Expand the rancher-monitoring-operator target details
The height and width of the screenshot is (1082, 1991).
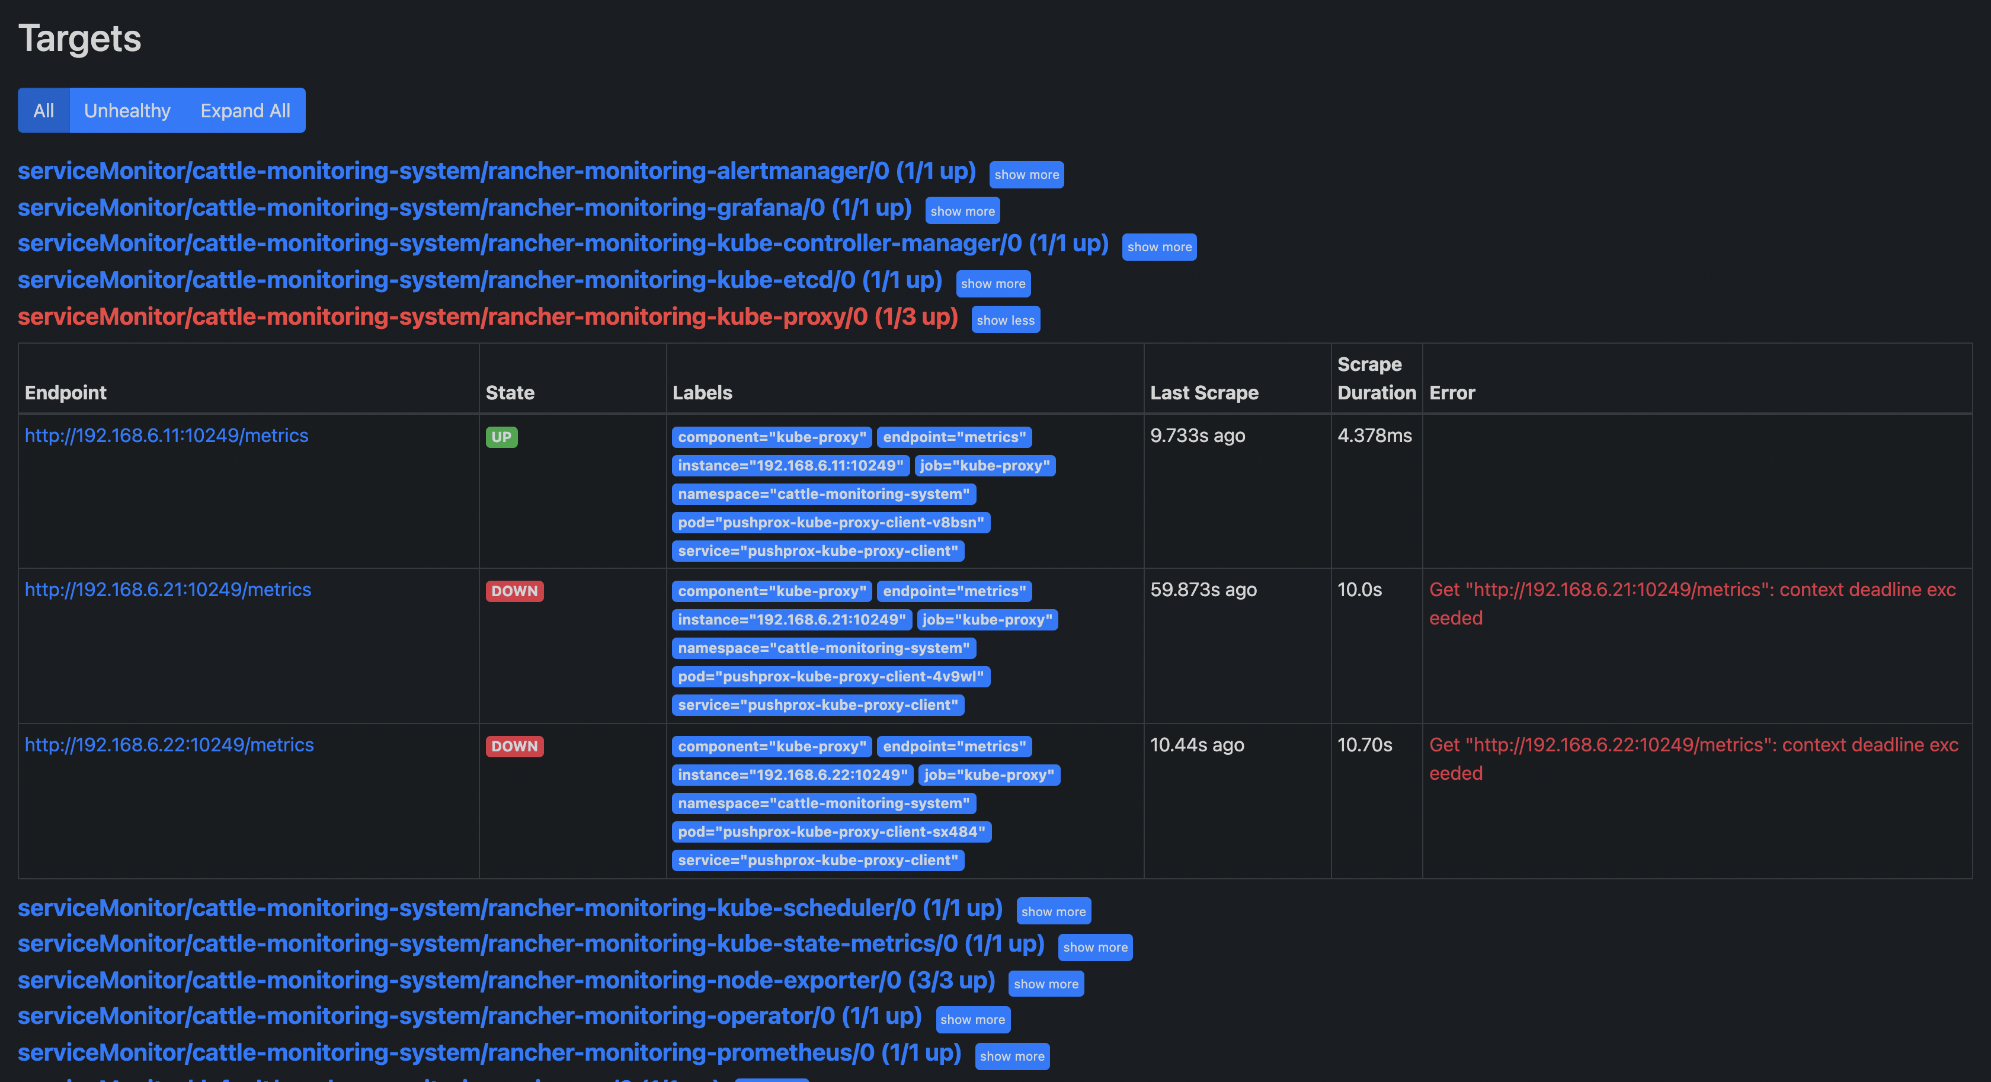click(972, 1019)
